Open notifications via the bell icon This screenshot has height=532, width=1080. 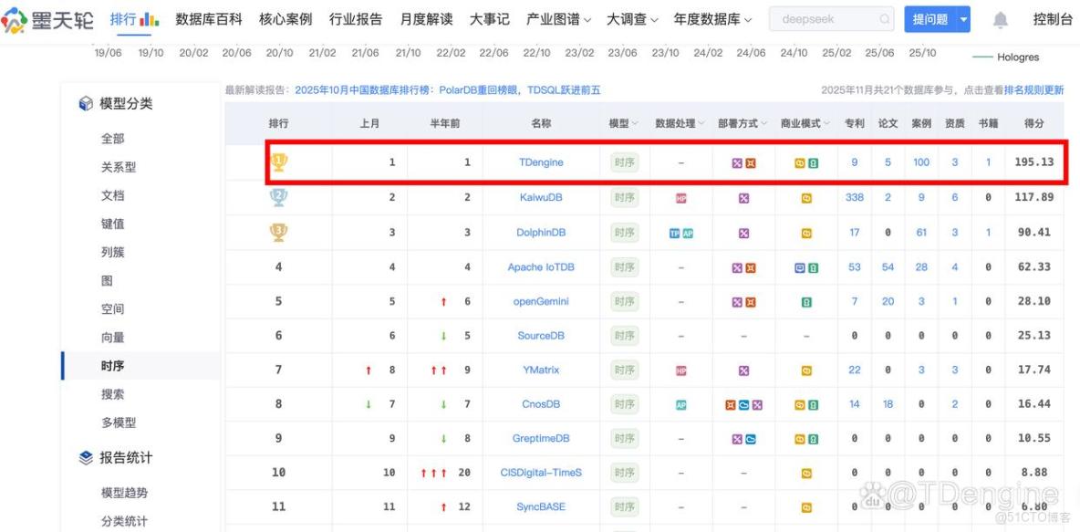1000,18
